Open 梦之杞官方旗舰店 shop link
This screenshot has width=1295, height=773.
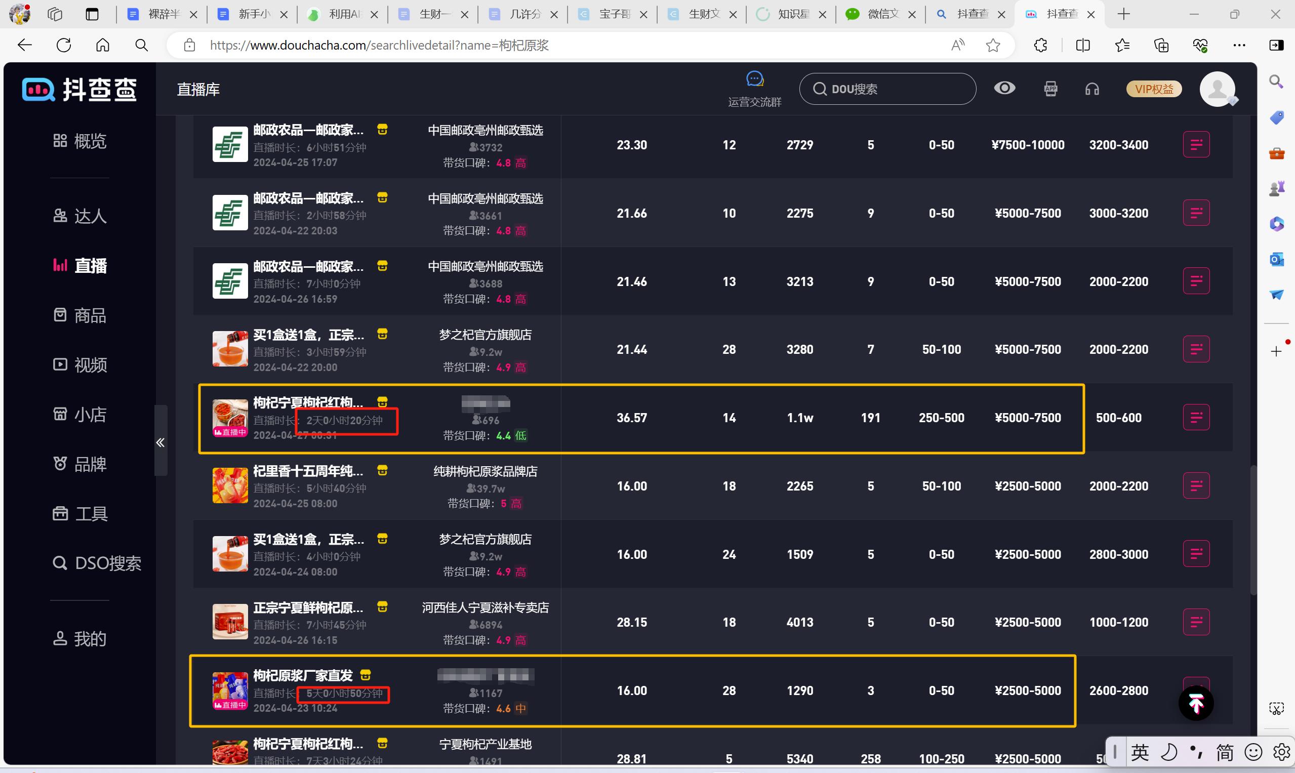pos(485,335)
